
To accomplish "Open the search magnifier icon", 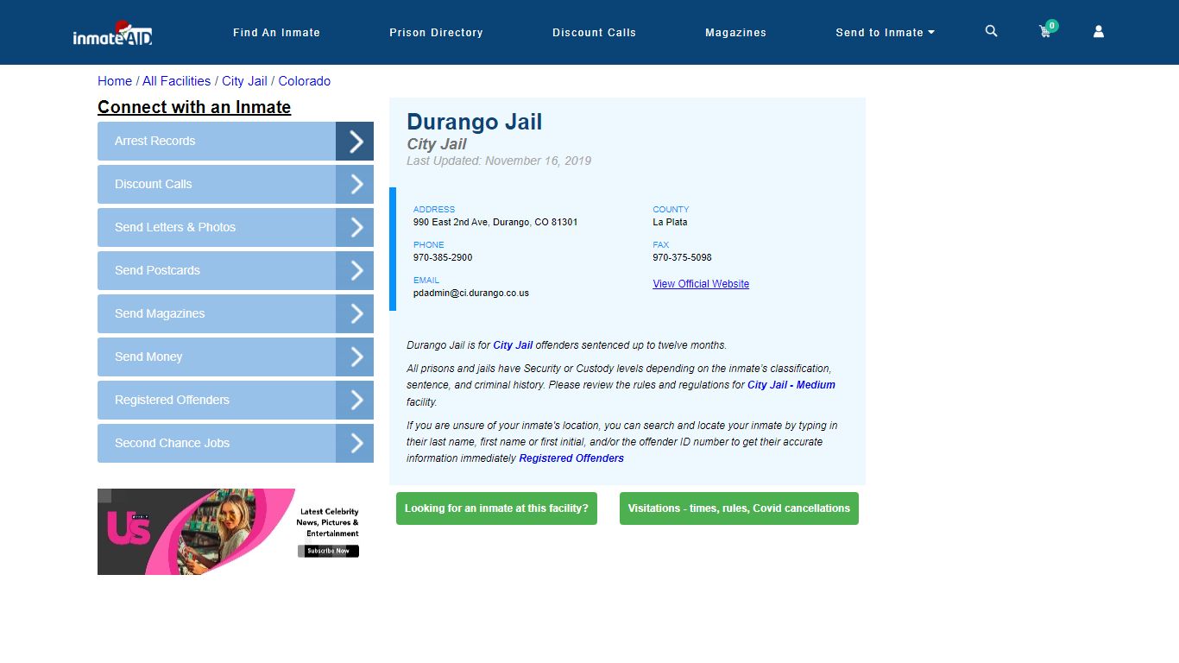I will [x=991, y=31].
